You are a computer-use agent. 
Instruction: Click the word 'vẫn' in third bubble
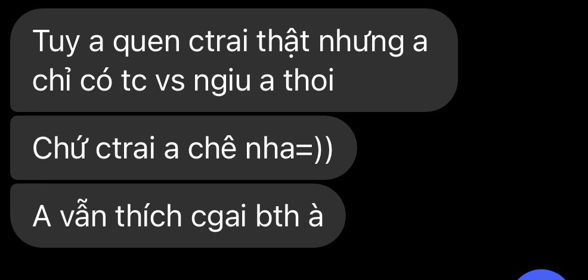84,216
